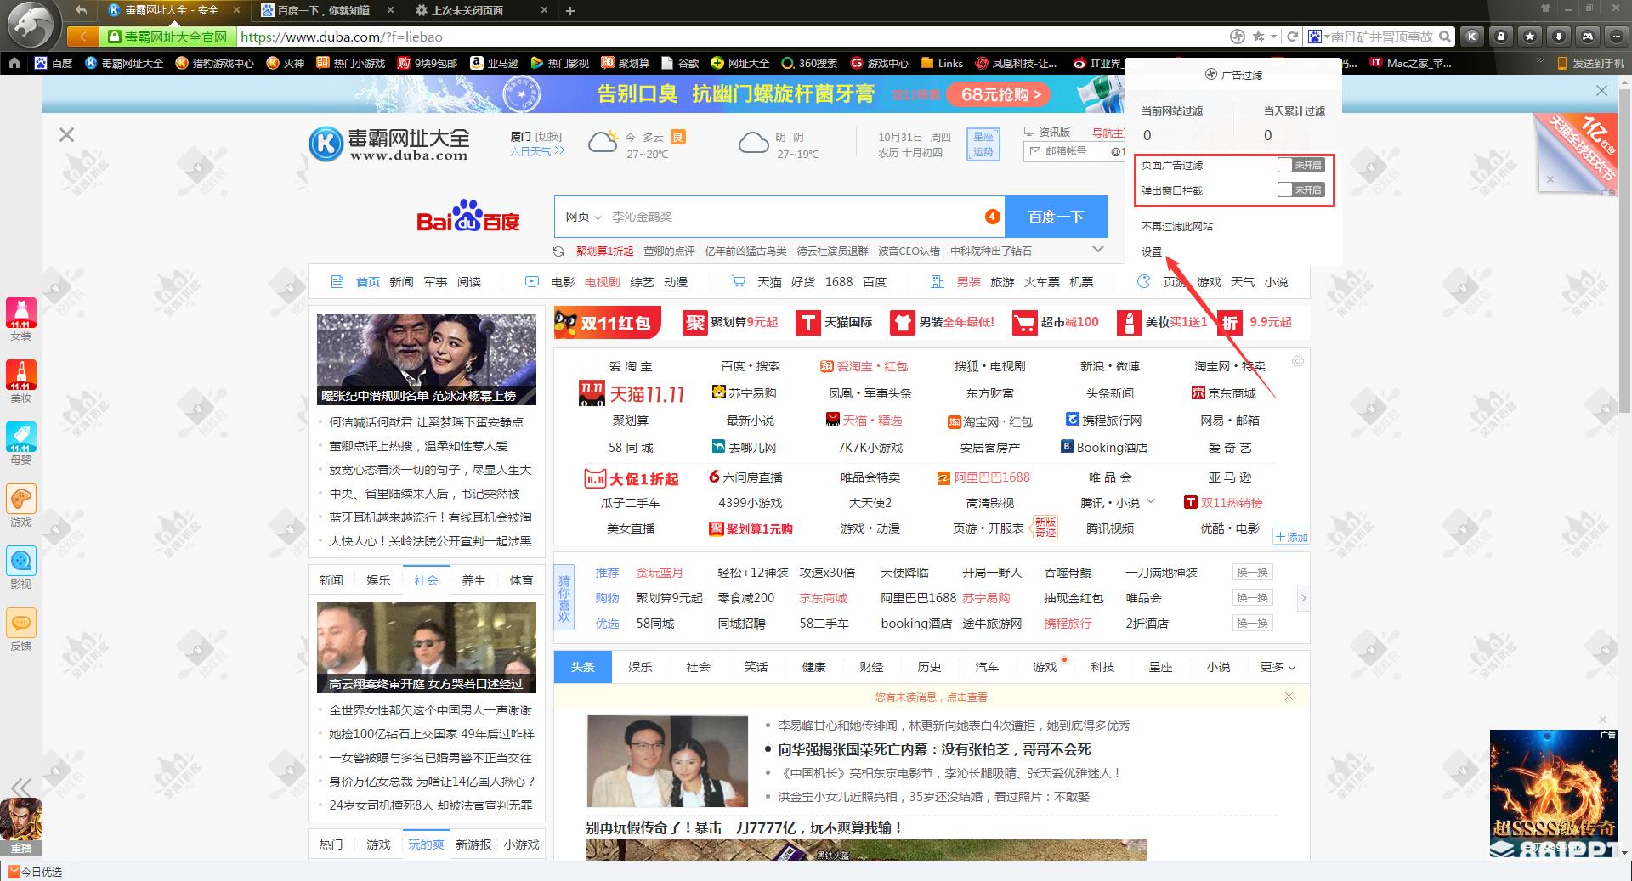Click the send-to-phone icon
This screenshot has width=1632, height=881.
pos(1561,63)
